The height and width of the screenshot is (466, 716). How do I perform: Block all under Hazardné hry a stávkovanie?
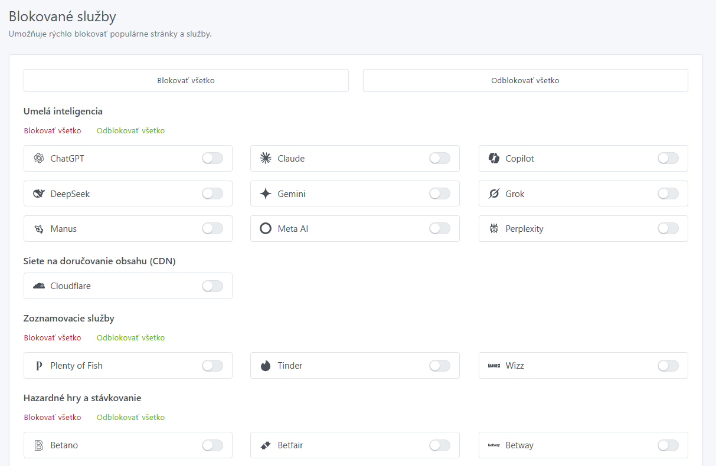53,417
